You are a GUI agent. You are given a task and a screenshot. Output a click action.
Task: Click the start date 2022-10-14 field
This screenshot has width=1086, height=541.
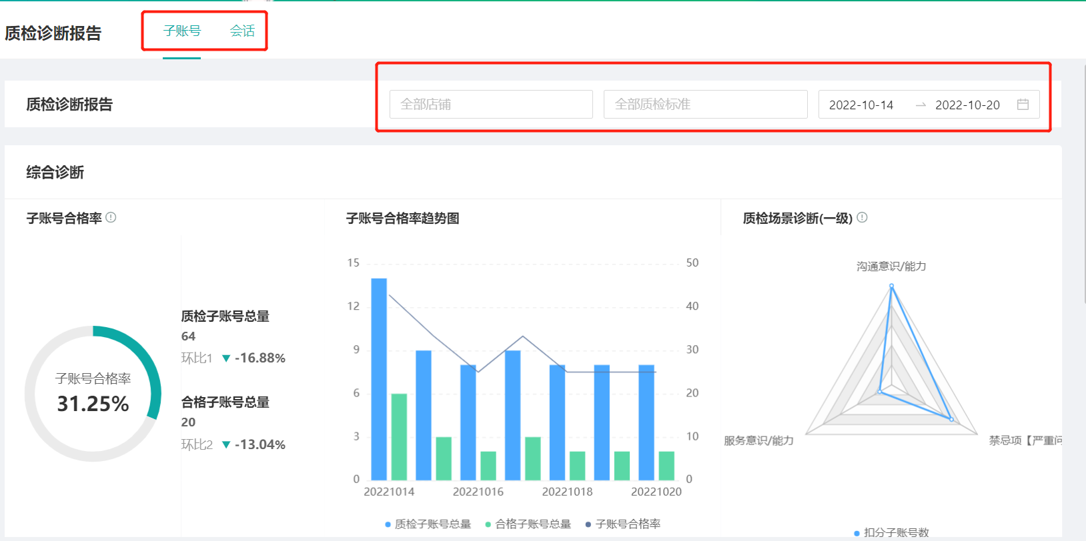pos(861,105)
